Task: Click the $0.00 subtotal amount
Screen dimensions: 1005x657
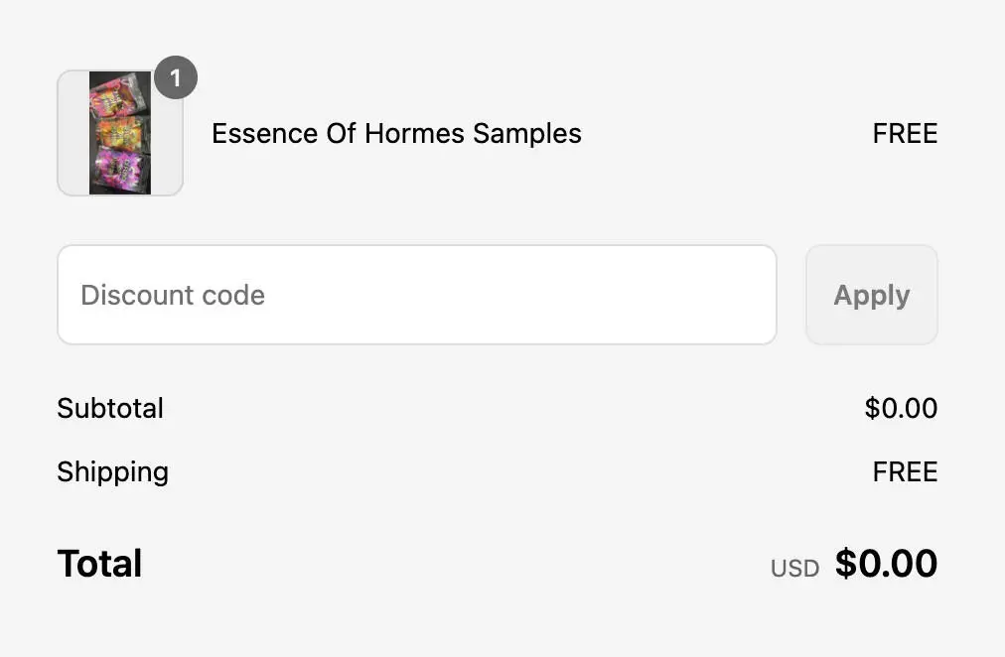Action: [901, 408]
